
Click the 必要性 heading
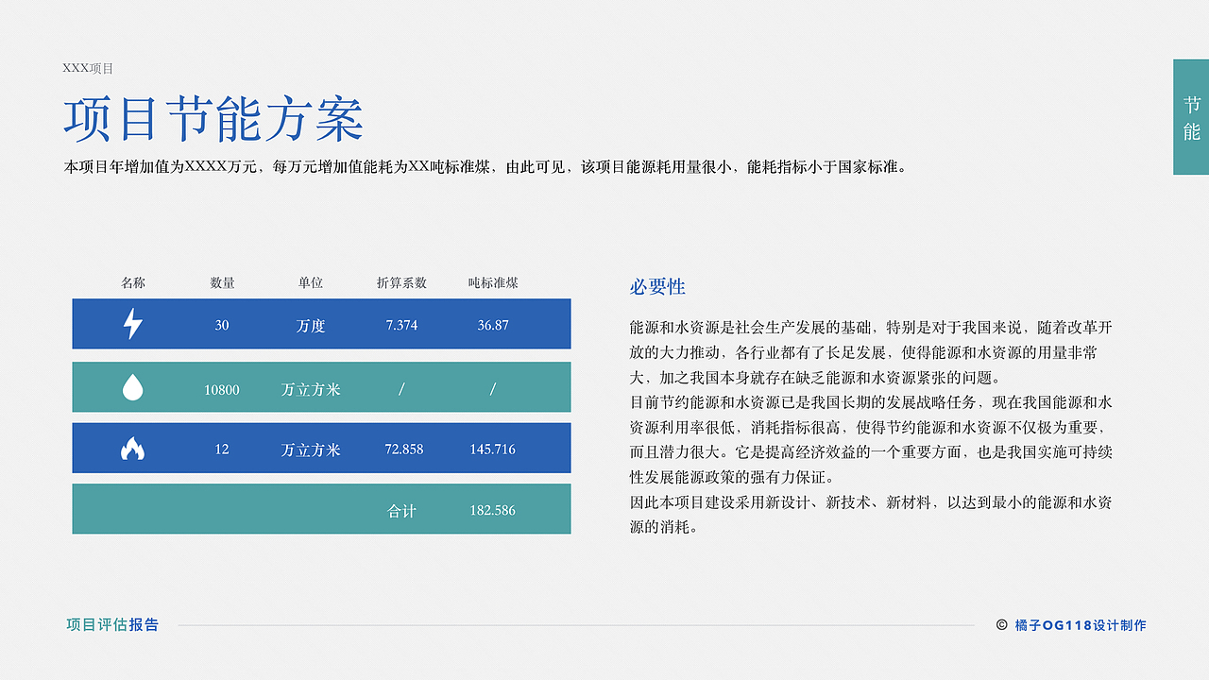[657, 287]
